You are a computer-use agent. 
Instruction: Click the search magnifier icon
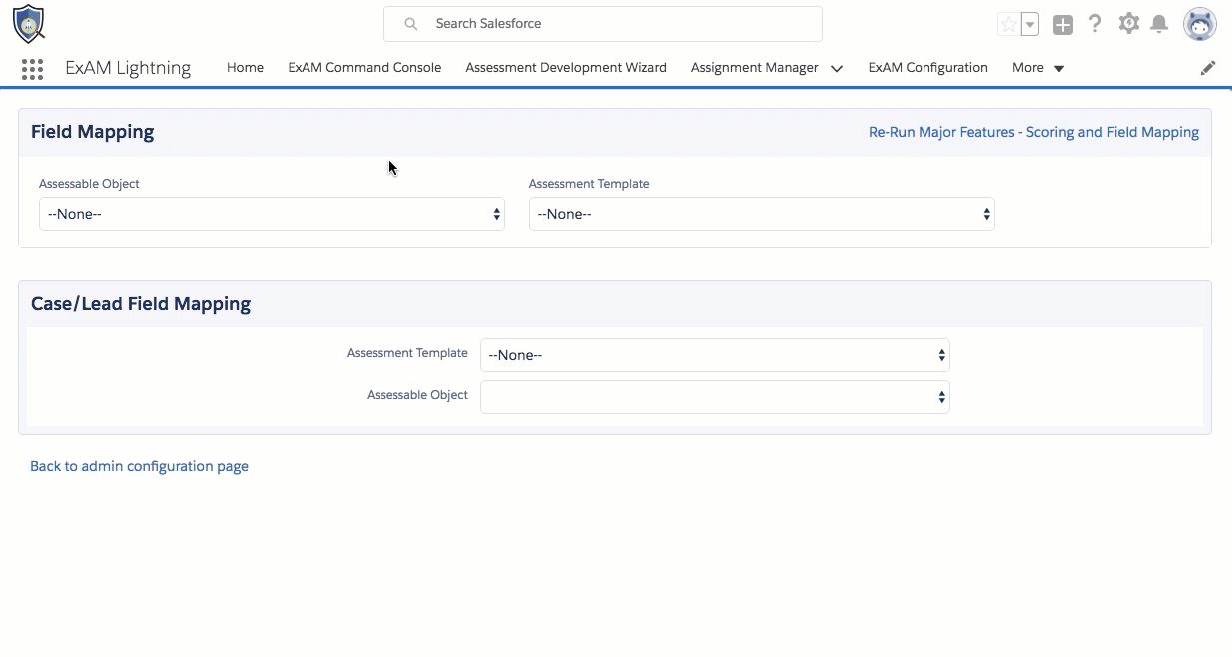pos(410,24)
